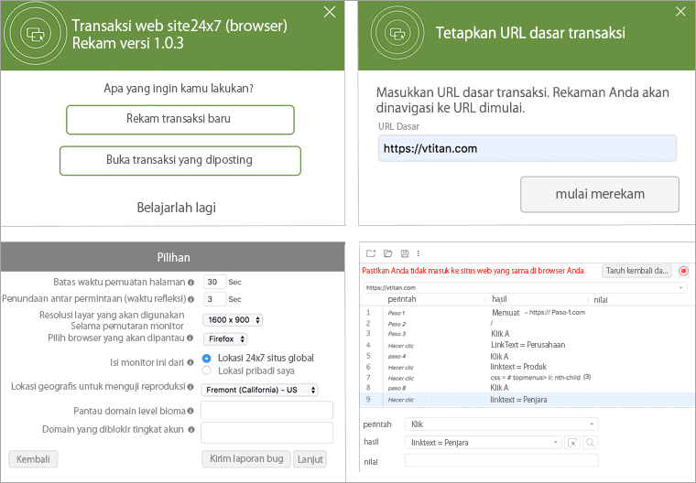Show info for Pantau domain level bioma
This screenshot has height=483, width=696.
tap(190, 411)
